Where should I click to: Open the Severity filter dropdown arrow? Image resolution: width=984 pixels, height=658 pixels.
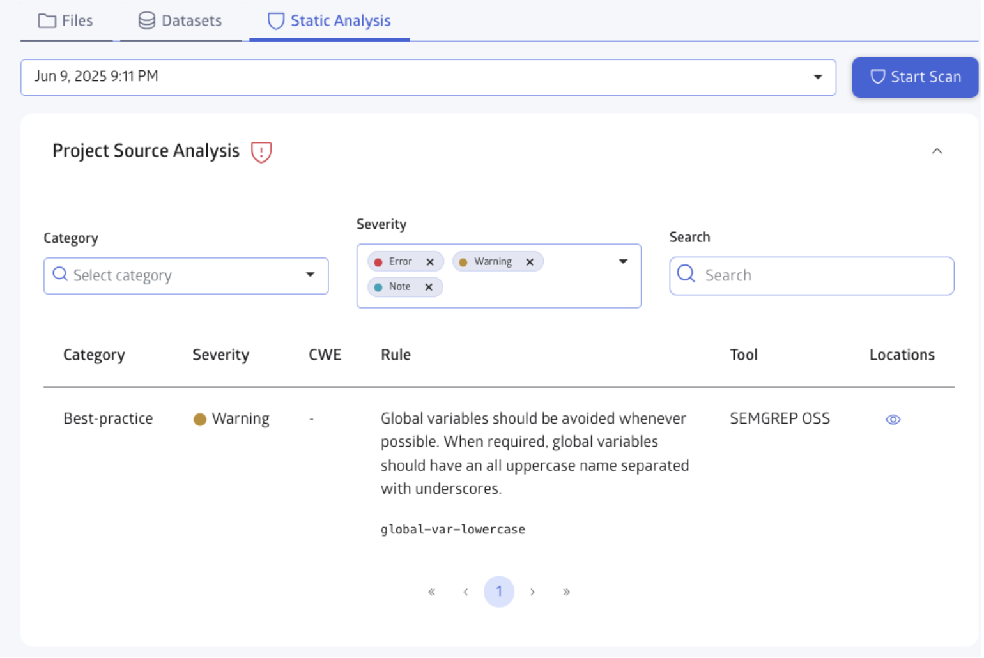pyautogui.click(x=623, y=262)
